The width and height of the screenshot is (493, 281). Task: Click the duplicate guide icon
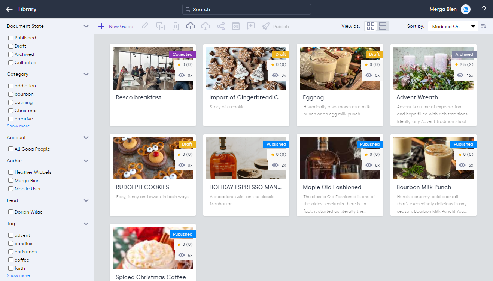click(161, 26)
